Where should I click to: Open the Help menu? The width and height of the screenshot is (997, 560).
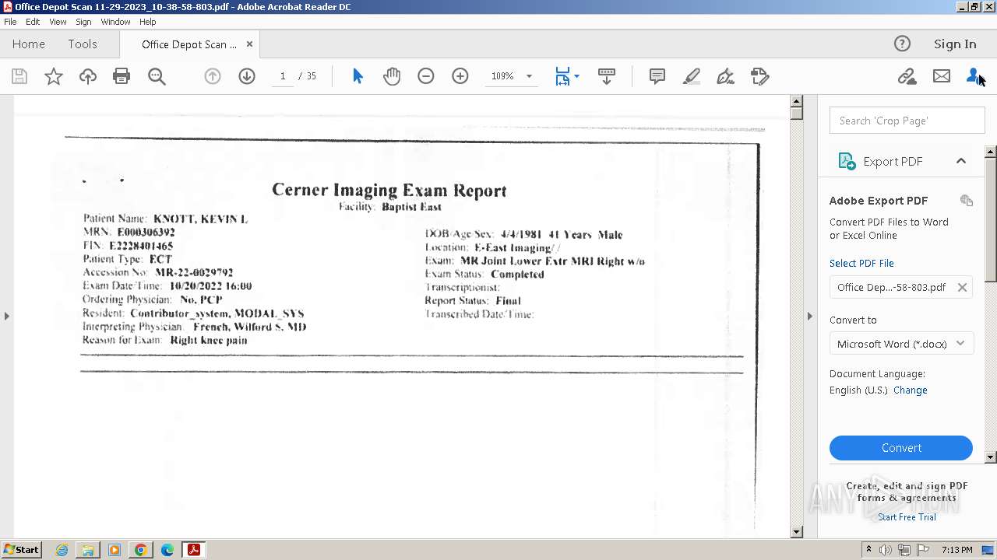[x=148, y=22]
